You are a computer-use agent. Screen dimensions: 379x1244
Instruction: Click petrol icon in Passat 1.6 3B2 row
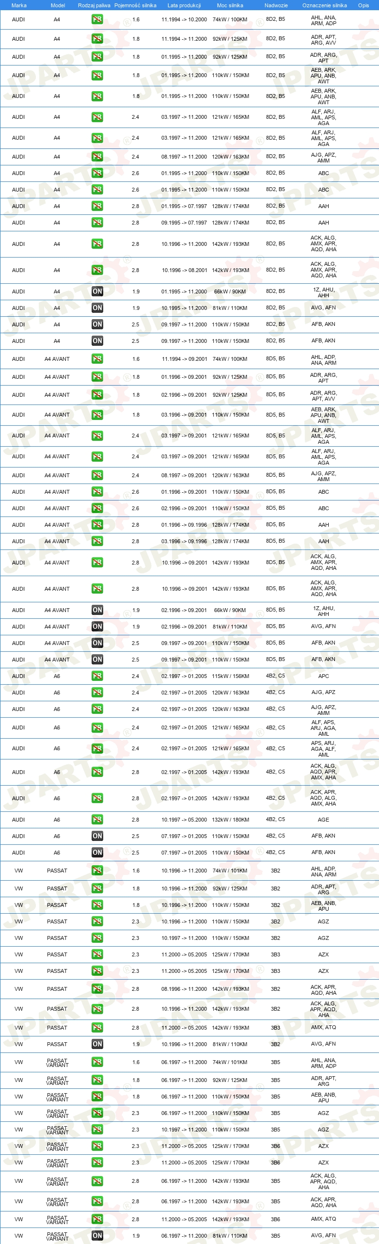pyautogui.click(x=97, y=871)
